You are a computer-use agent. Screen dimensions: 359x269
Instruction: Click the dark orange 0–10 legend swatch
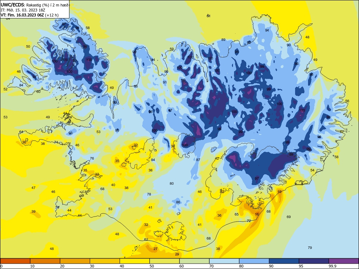coord(15,261)
